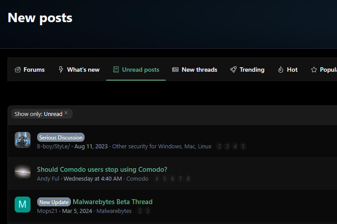The height and width of the screenshot is (224, 337).
Task: Go to the Trending tab
Action: click(247, 70)
